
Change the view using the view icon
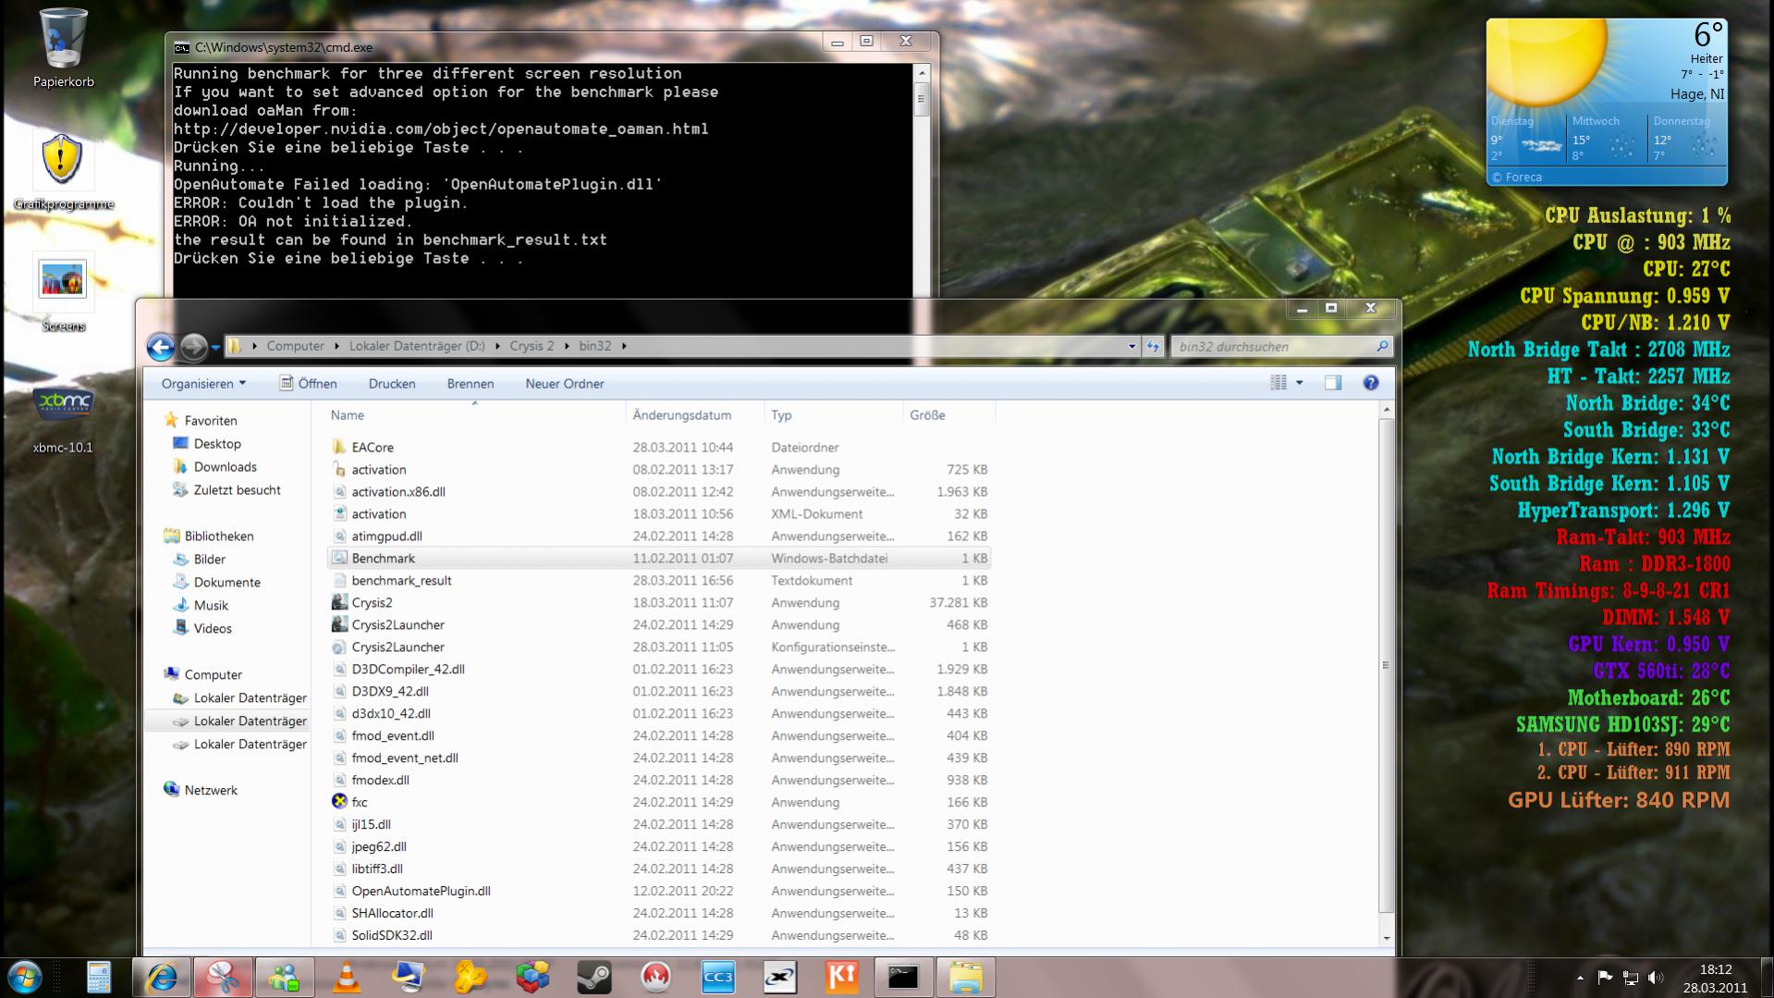click(1279, 383)
